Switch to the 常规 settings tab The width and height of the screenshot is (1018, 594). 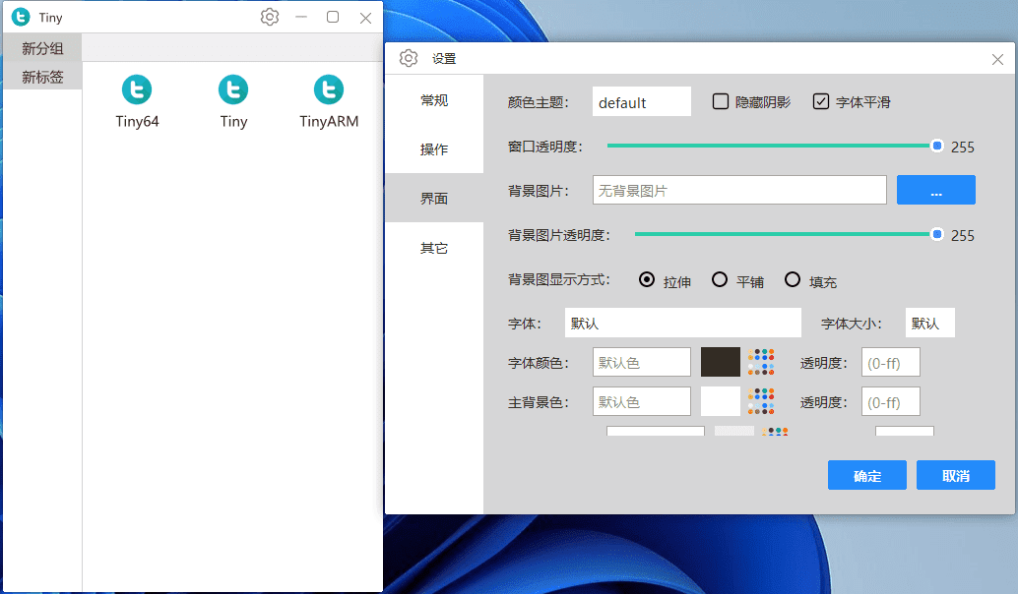click(x=434, y=98)
